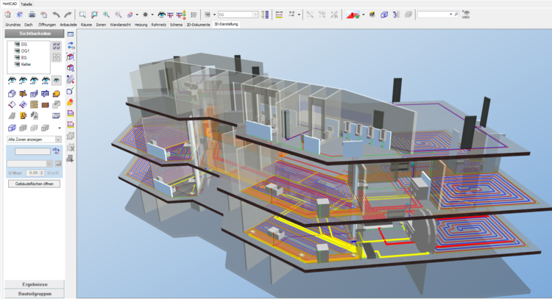Toggle visibility of the Keller floor layer
Screen dimensions: 552x299
pyautogui.click(x=15, y=65)
